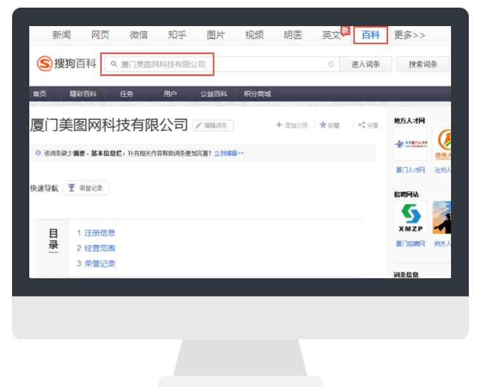Clear the search box with the X icon
The image size is (479, 387).
coord(331,64)
